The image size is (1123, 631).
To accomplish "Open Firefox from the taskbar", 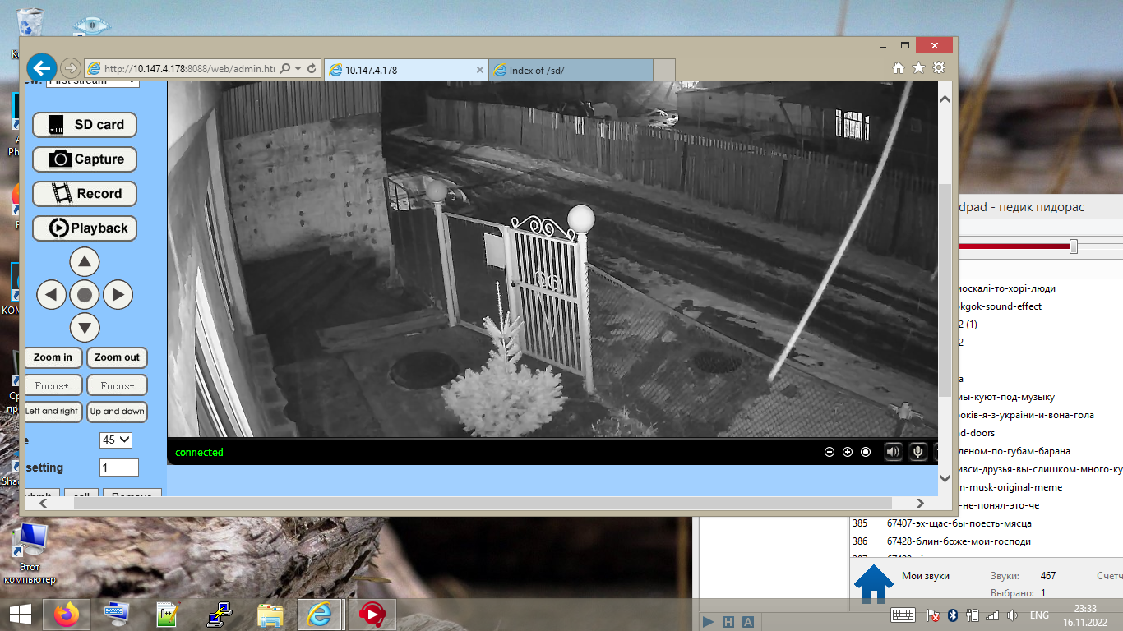I will point(66,615).
